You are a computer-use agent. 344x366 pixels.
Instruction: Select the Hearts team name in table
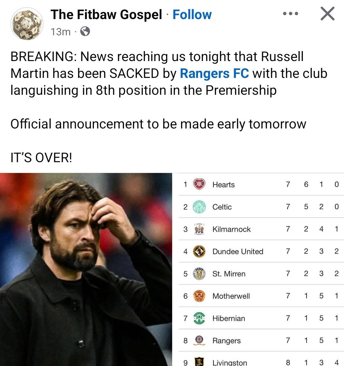223,185
